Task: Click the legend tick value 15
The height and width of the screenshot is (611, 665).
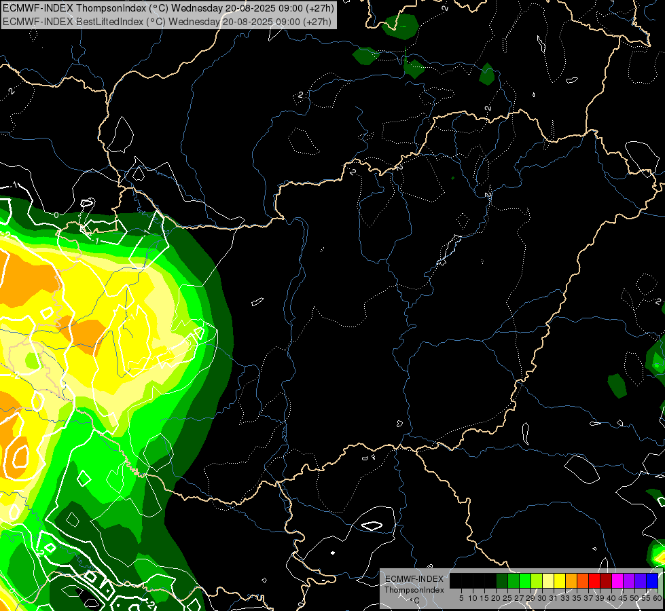Action: [484, 598]
